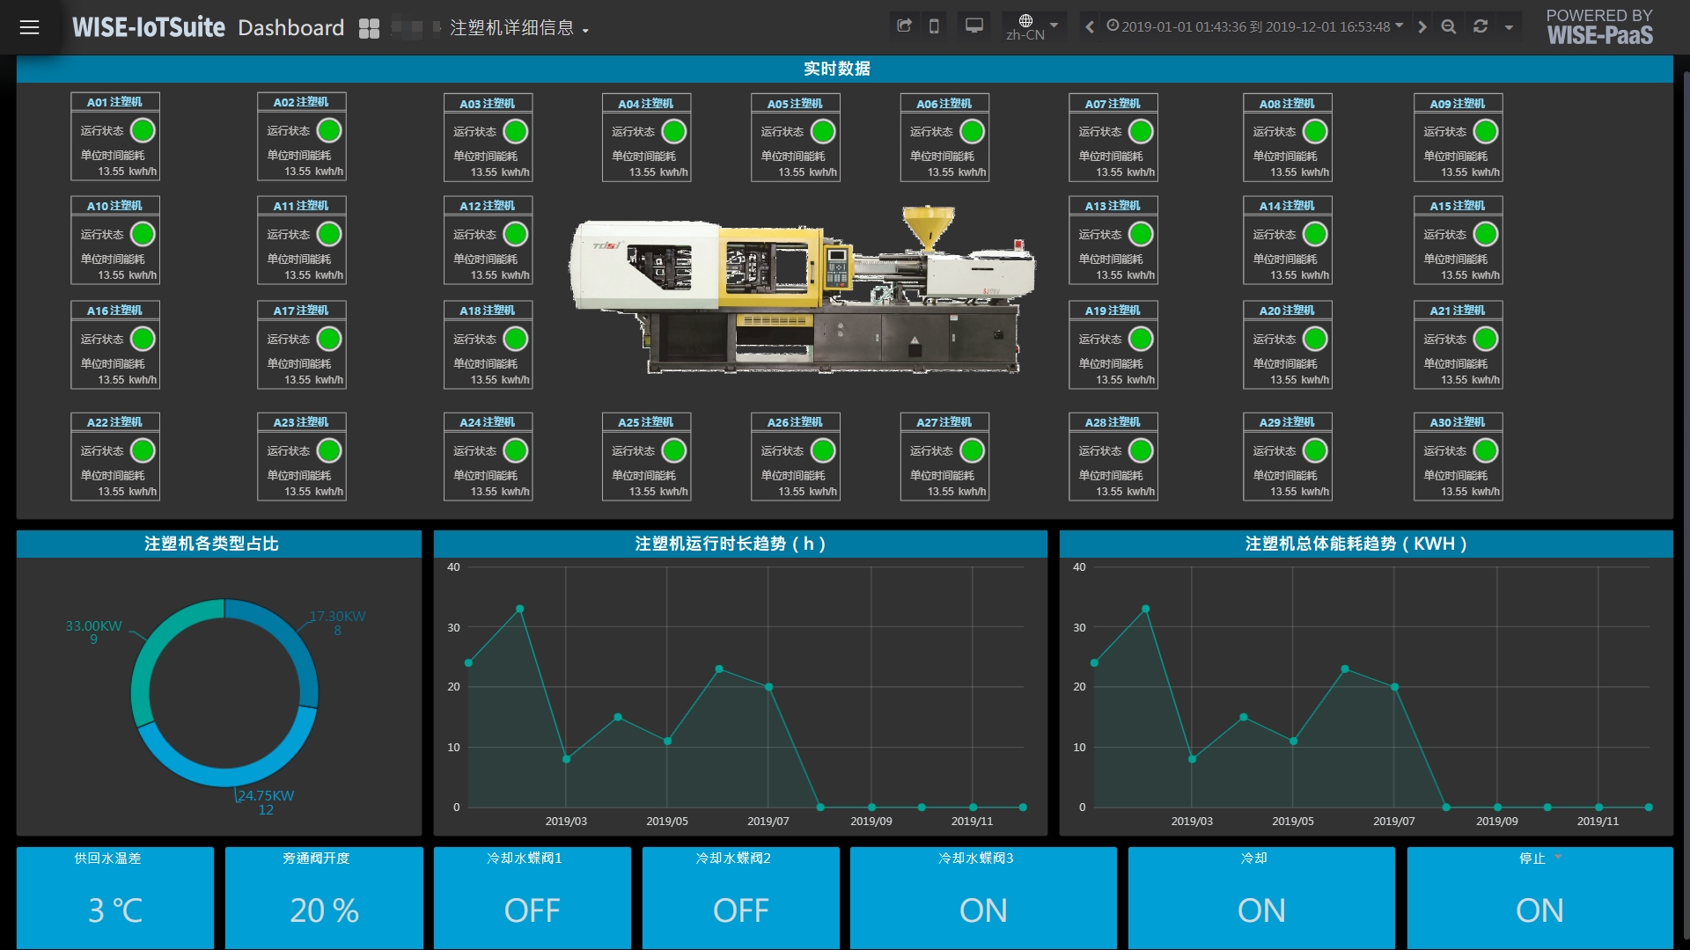Toggle the 冷却 ON panel
This screenshot has height=950, width=1690.
point(1261,910)
